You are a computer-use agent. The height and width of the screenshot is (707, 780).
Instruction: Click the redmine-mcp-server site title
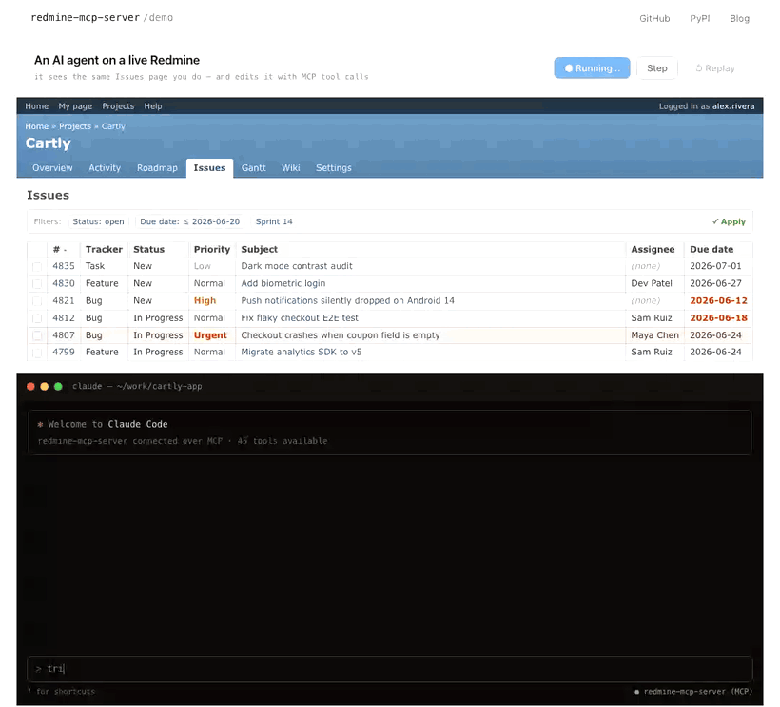click(x=85, y=17)
